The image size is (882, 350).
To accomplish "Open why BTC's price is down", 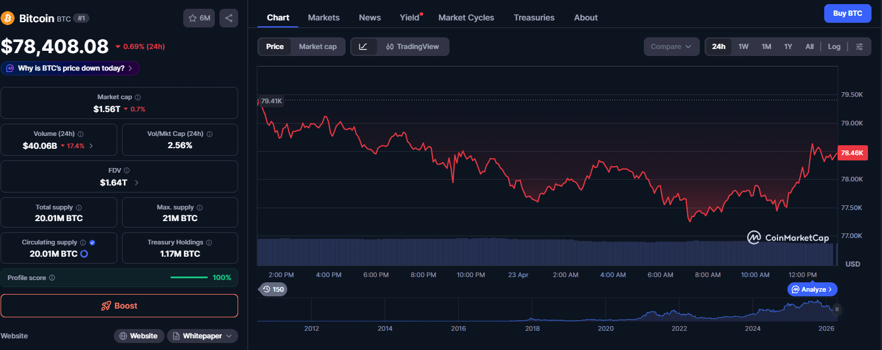I will point(69,68).
